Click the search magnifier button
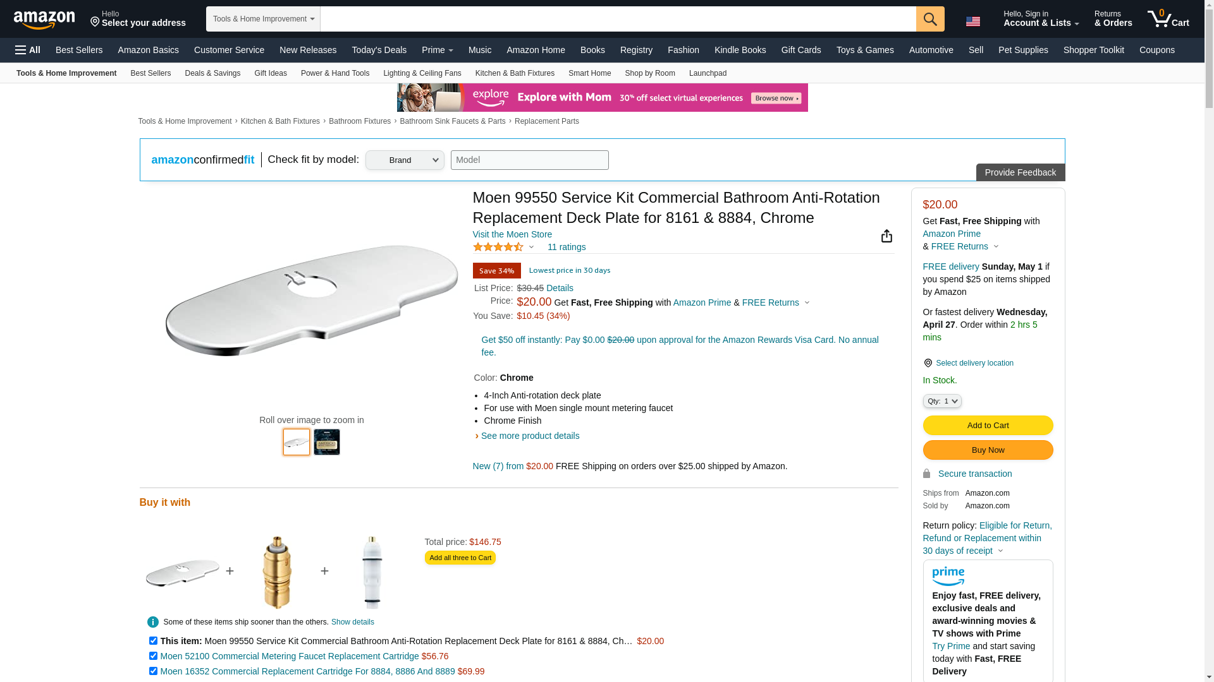The width and height of the screenshot is (1214, 682). coord(930,19)
